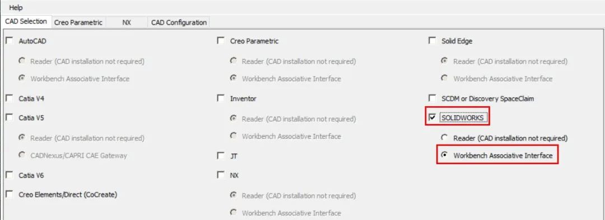Screen dimensions: 605x220
Task: Click the SOLIDWORKS label text
Action: [x=462, y=117]
